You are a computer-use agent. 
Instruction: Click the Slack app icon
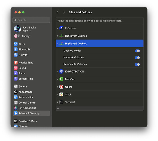click(61, 94)
